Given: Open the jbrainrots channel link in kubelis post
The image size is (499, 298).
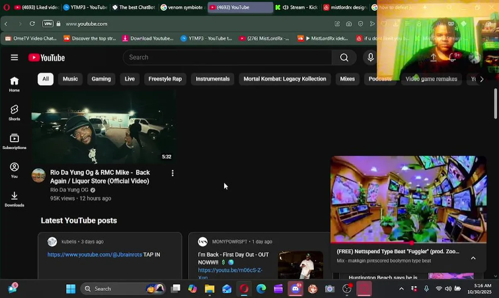Looking at the screenshot, I should (94, 255).
